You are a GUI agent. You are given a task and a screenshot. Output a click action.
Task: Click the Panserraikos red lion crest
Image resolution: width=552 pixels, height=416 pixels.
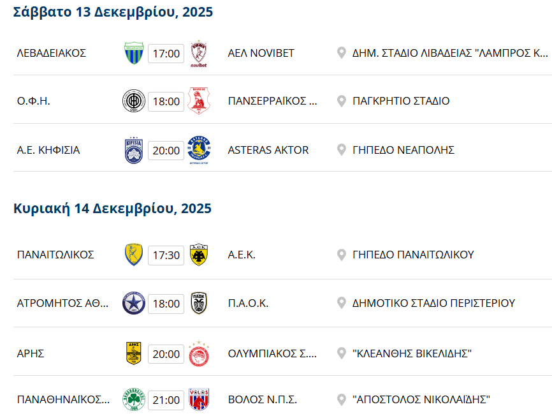tap(199, 101)
